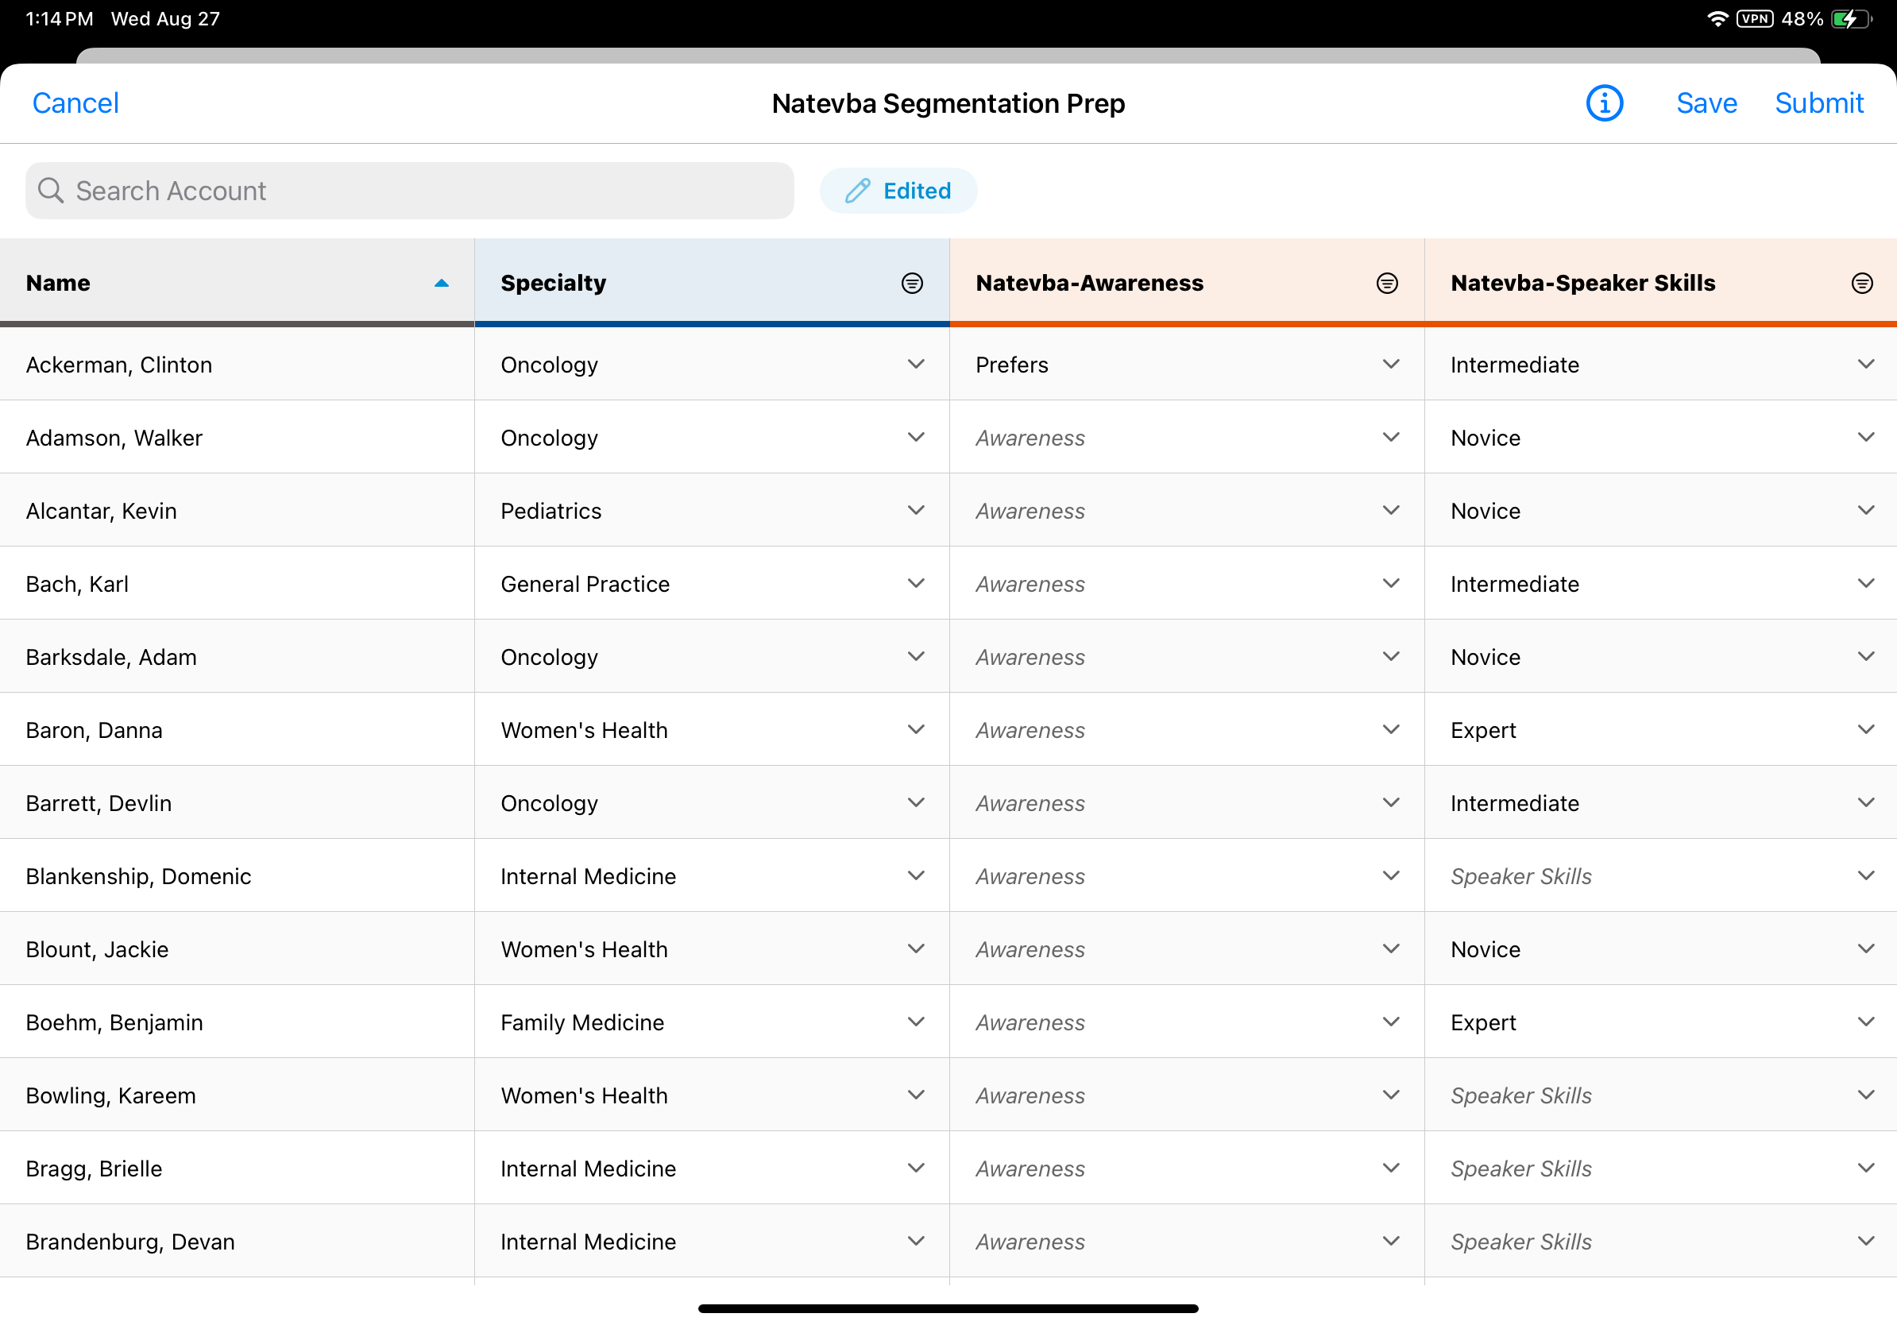Screen dimensions: 1897x1325
Task: Tap the pencil icon in Edited chip
Action: pyautogui.click(x=858, y=191)
